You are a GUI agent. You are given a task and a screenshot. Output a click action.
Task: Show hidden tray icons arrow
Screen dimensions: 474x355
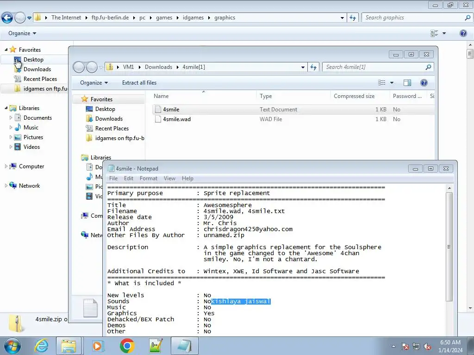click(x=393, y=346)
